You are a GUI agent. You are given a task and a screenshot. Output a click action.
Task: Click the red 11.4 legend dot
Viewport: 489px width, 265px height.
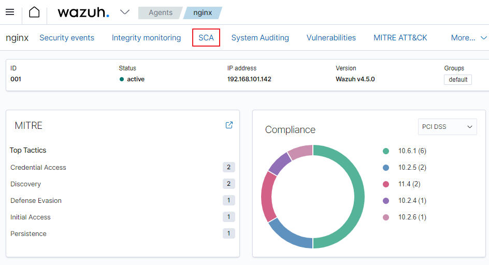tap(386, 184)
